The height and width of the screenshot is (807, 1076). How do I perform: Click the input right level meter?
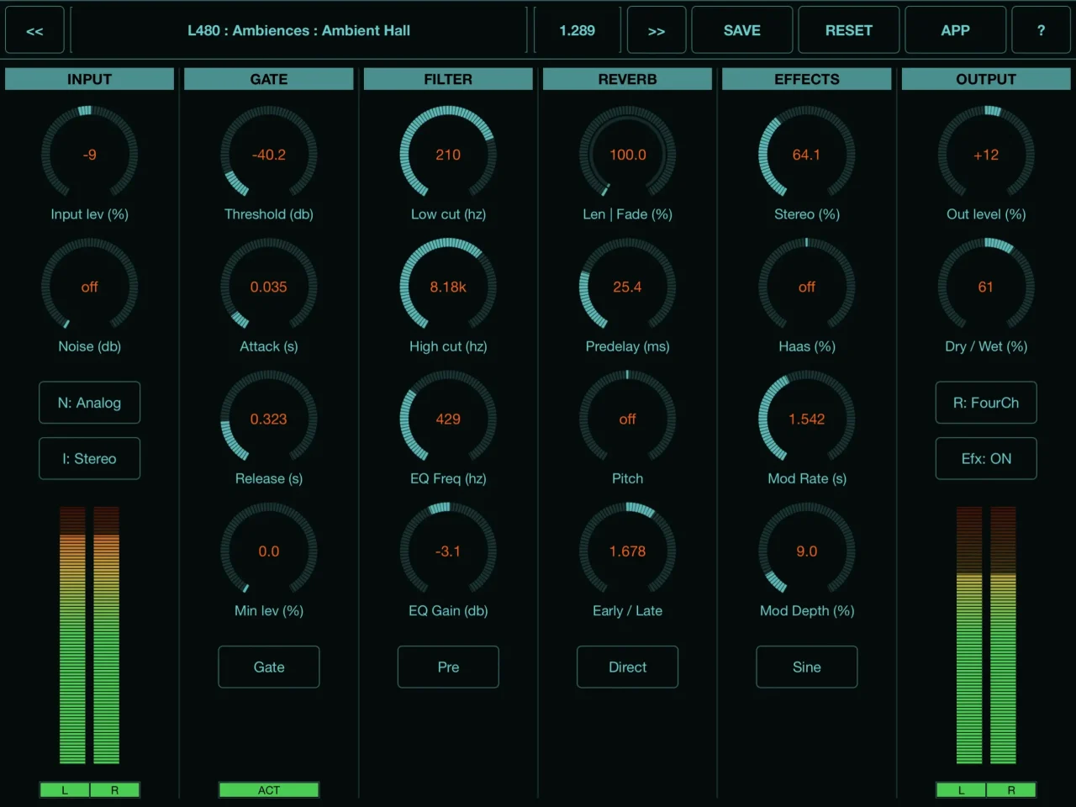click(x=106, y=635)
